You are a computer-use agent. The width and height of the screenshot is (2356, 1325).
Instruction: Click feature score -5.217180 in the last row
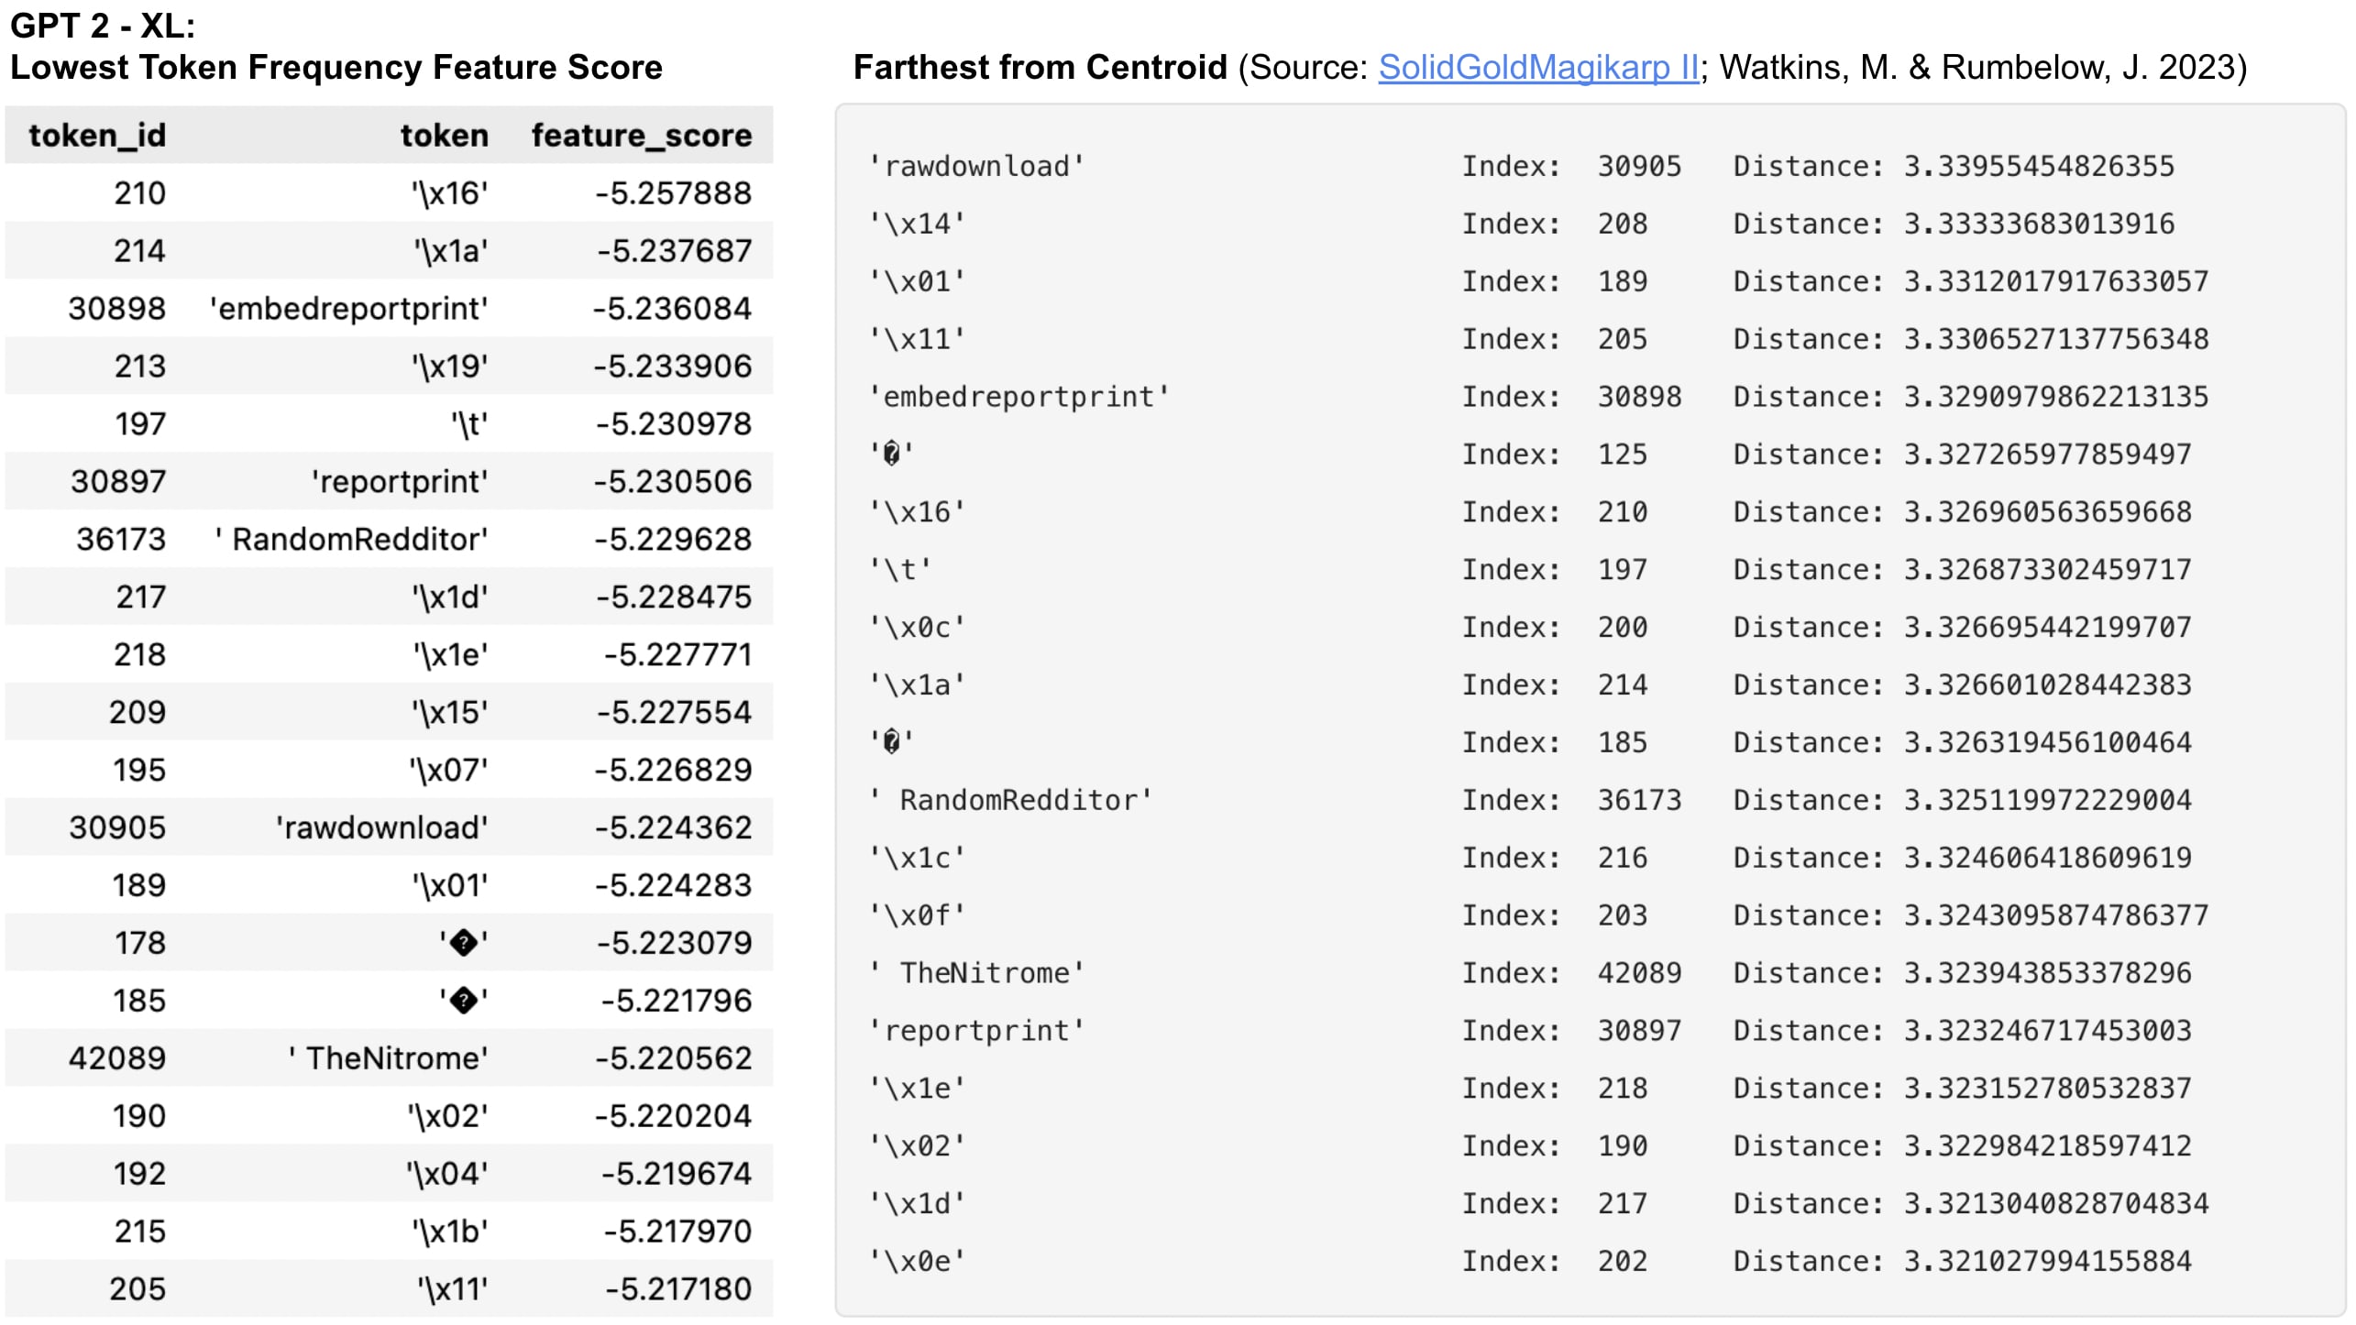point(677,1289)
